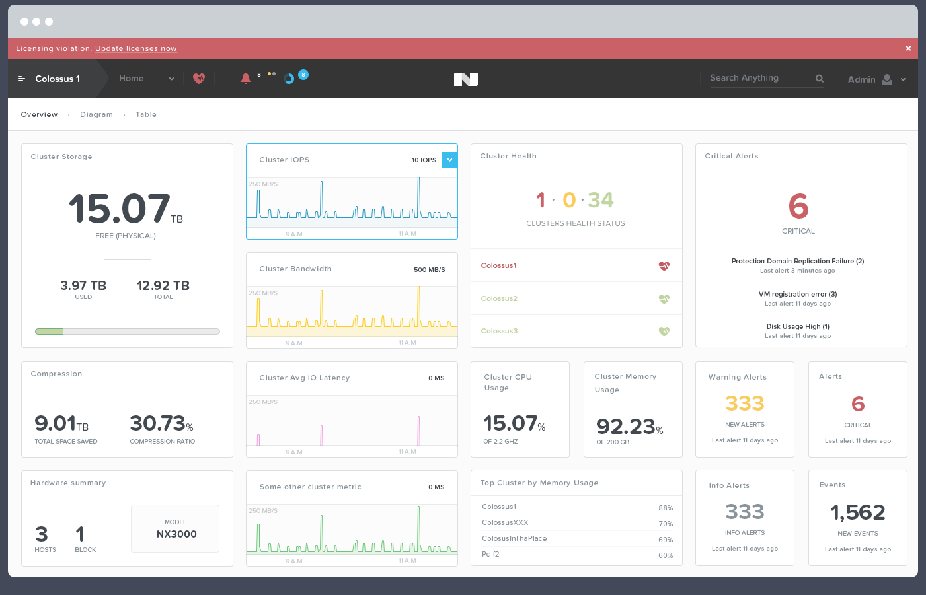Switch to the Diagram tab

(96, 115)
